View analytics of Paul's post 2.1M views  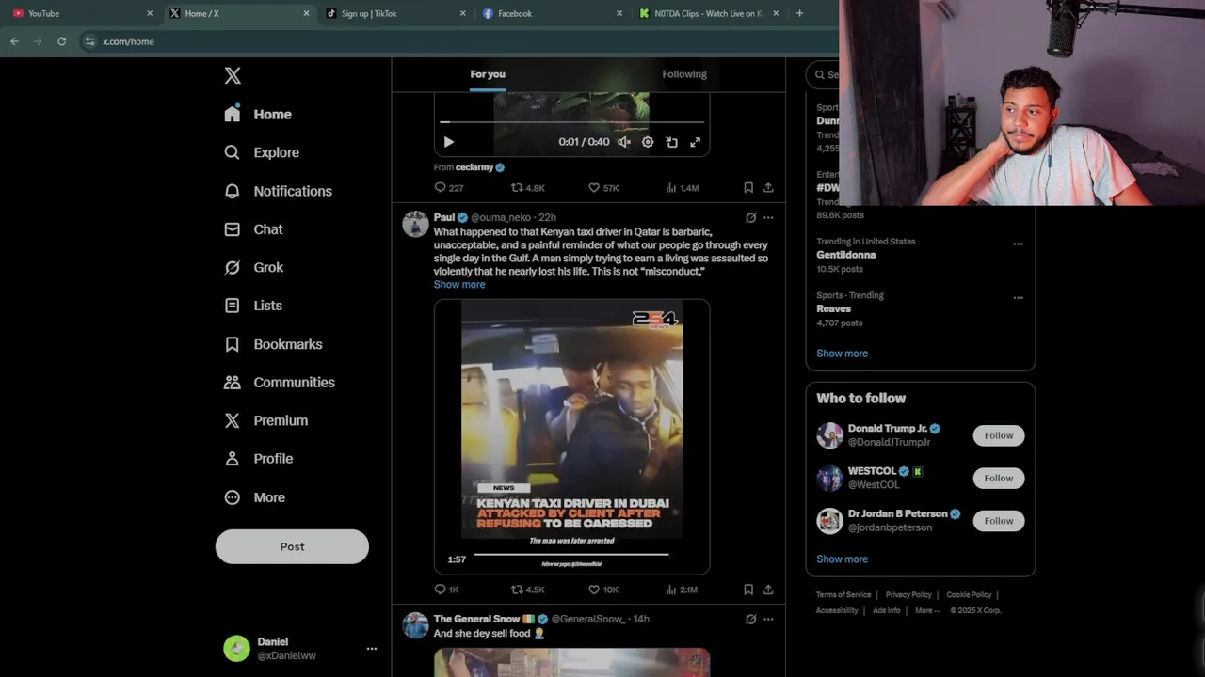click(x=682, y=590)
